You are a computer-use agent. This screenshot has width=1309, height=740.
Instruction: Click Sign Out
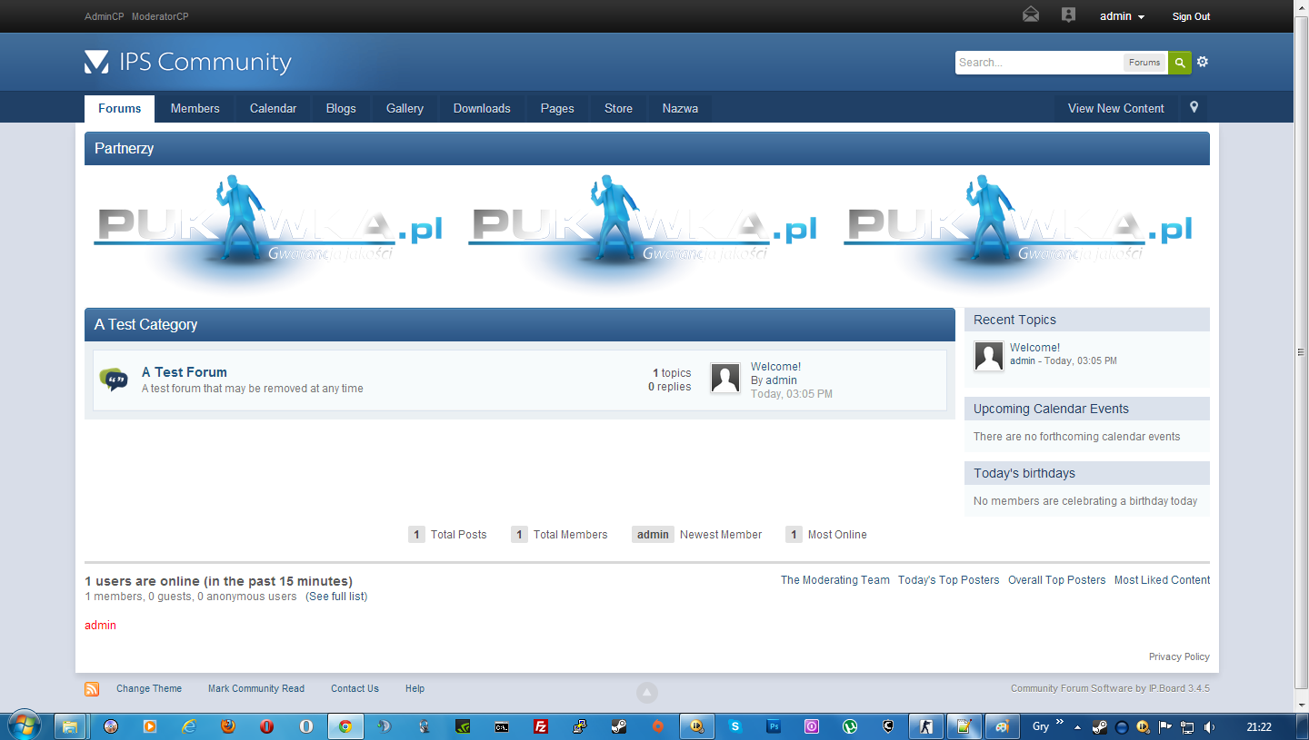(x=1191, y=16)
